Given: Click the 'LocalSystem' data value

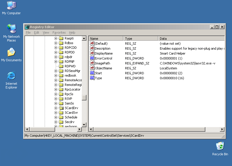Looking at the screenshot, I should click(x=168, y=68).
